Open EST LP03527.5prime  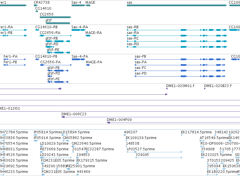pyautogui.click(x=155, y=152)
